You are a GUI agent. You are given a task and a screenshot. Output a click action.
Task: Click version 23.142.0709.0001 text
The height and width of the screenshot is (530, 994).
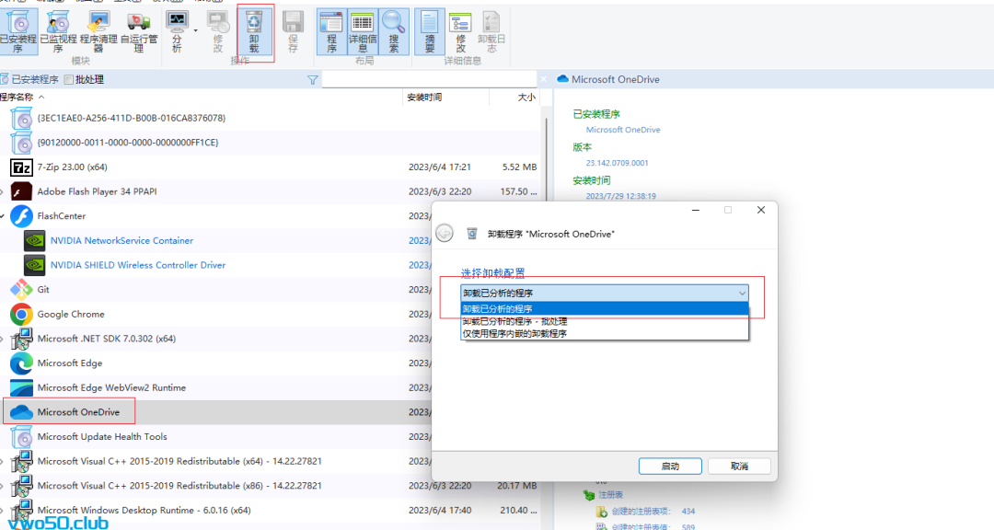tap(617, 163)
